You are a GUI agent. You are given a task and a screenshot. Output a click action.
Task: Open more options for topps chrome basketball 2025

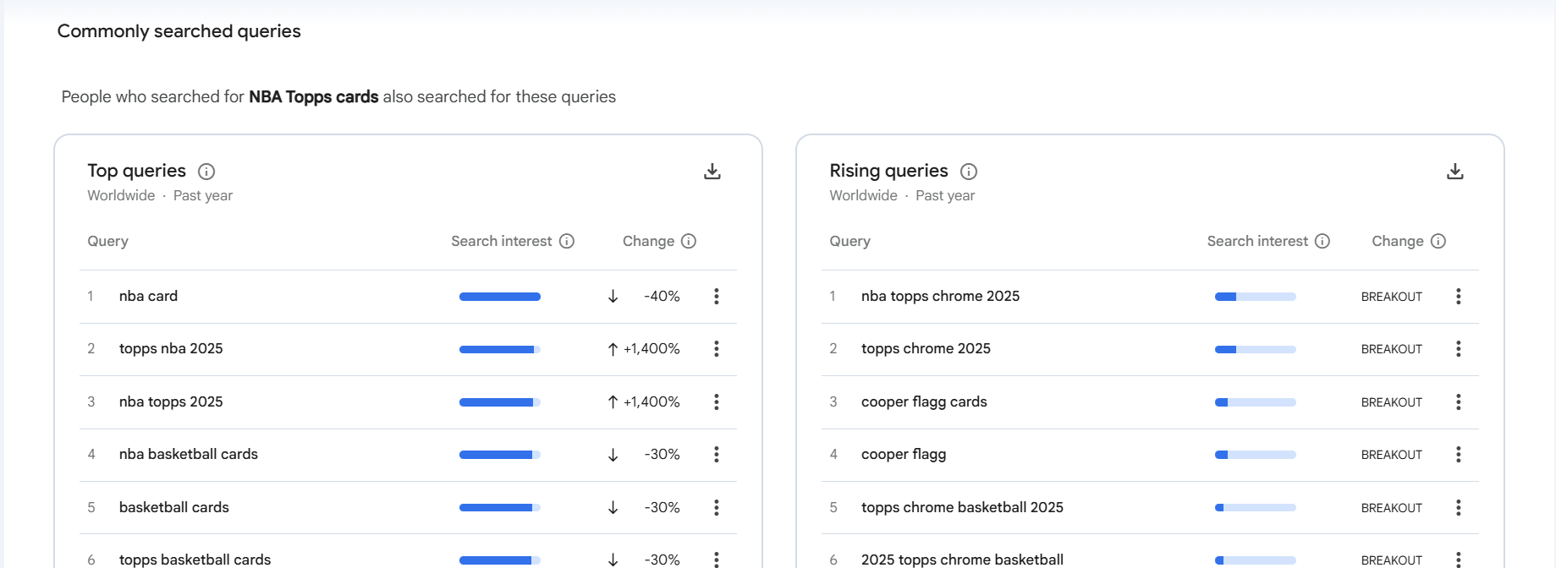[x=1459, y=507]
